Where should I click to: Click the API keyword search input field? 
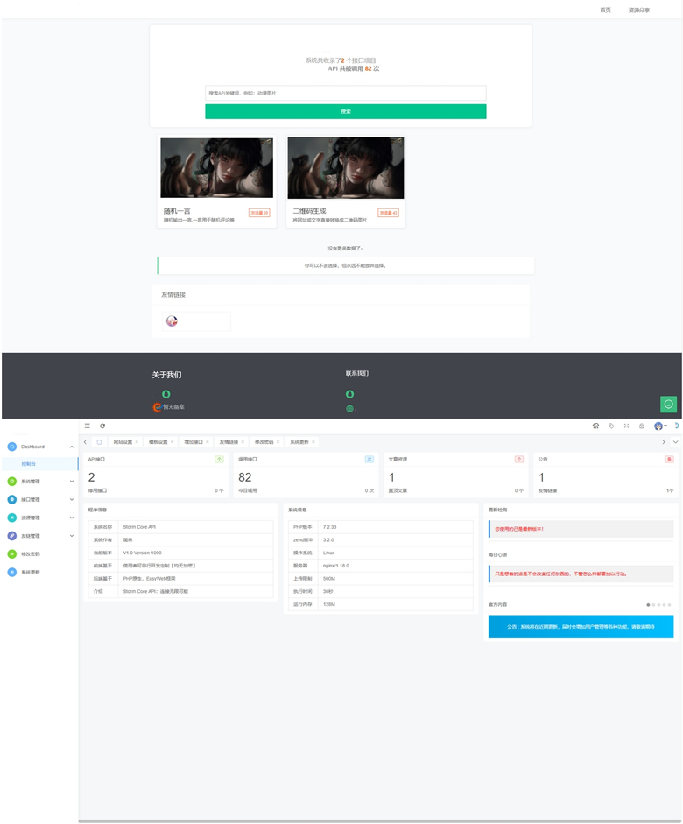tap(345, 93)
